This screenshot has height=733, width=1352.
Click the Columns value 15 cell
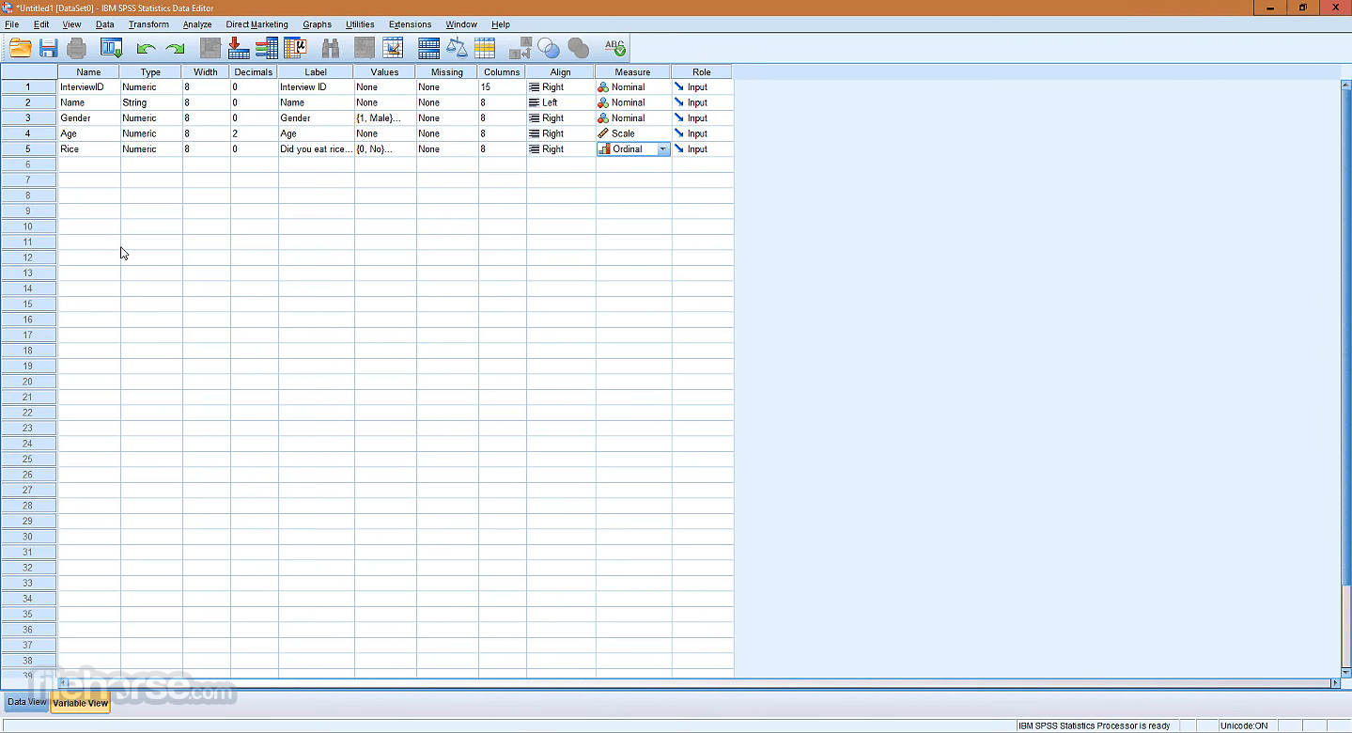pyautogui.click(x=502, y=87)
